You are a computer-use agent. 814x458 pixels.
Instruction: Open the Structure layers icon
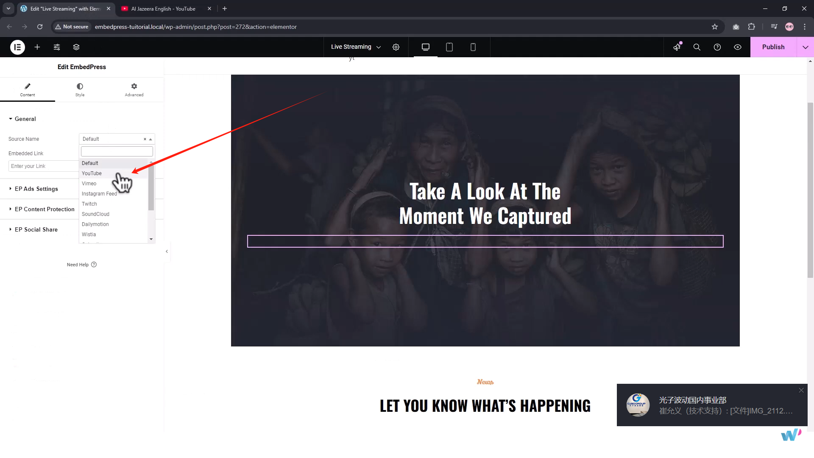[x=76, y=47]
